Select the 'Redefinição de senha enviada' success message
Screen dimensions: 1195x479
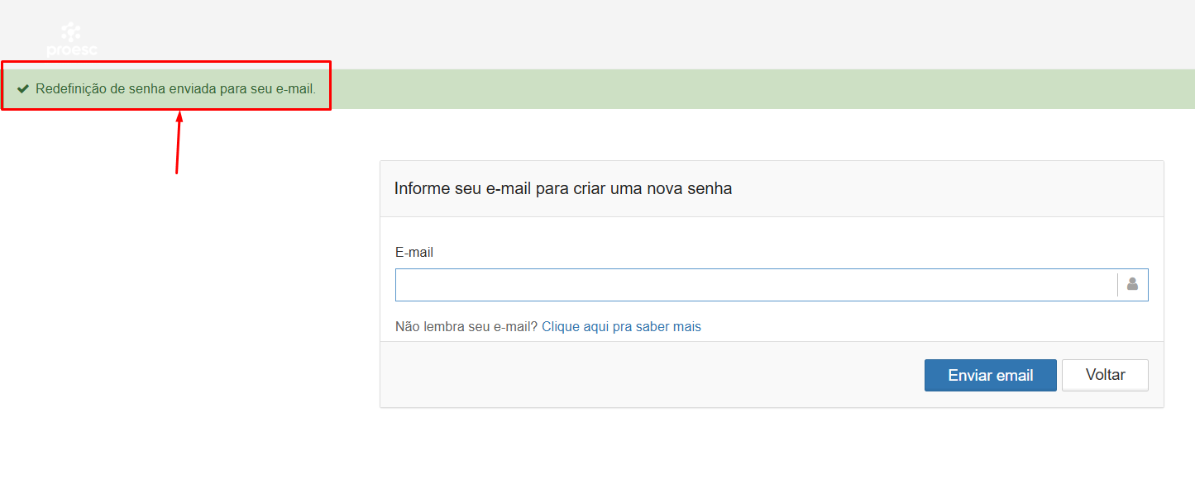[x=175, y=88]
